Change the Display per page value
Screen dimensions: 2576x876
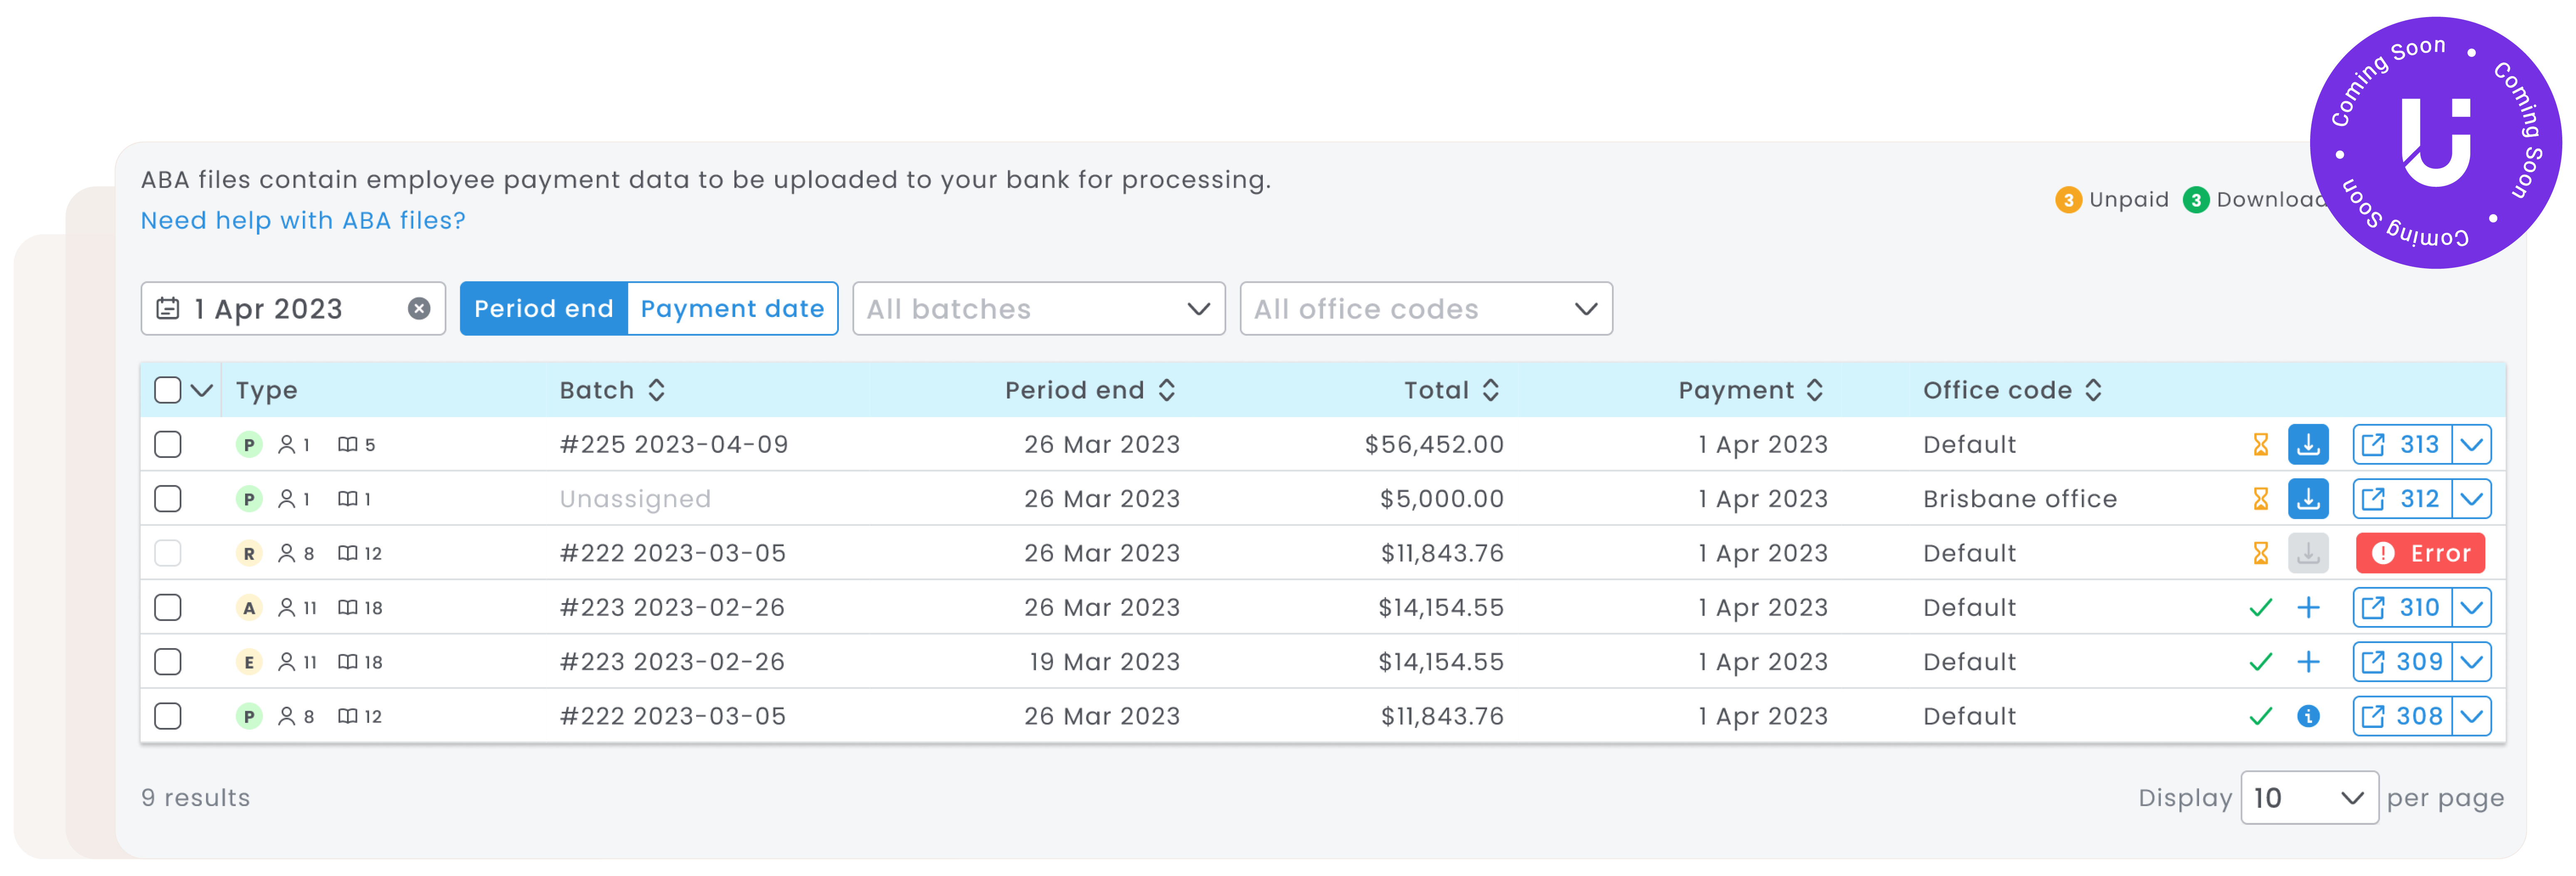[x=2308, y=798]
